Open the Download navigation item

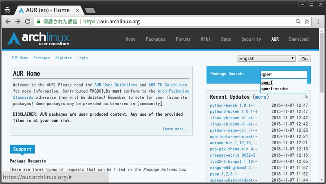(299, 39)
